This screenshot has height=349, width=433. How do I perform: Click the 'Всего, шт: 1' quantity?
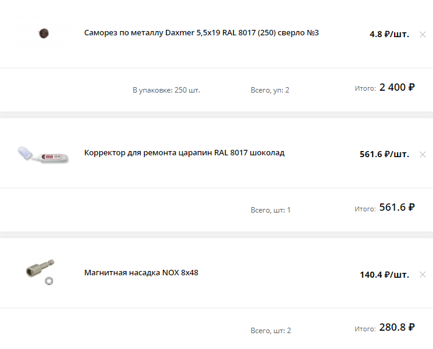(271, 210)
